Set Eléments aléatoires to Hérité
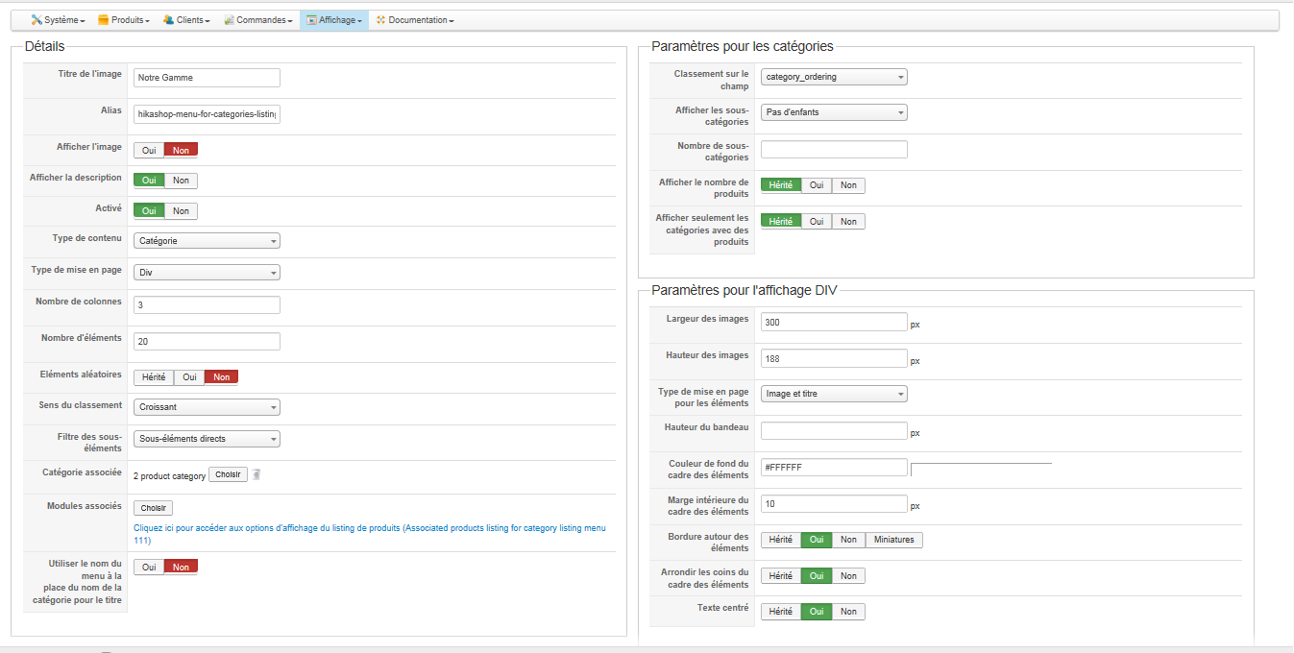Screen dimensions: 1294x653 click(x=154, y=377)
